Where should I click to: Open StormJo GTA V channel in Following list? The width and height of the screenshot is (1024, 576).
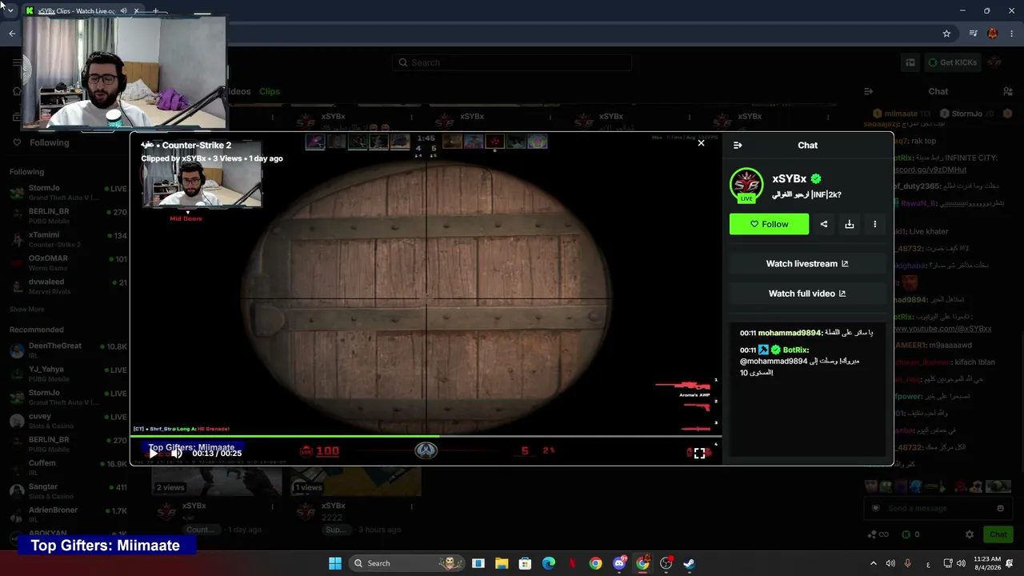click(x=68, y=193)
